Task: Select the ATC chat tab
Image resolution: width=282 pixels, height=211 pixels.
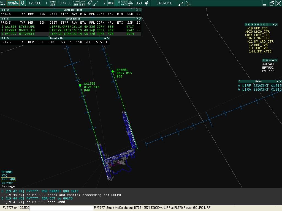Action: (4, 176)
